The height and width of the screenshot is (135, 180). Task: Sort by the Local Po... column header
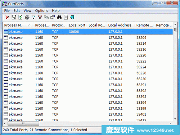pos(97,25)
